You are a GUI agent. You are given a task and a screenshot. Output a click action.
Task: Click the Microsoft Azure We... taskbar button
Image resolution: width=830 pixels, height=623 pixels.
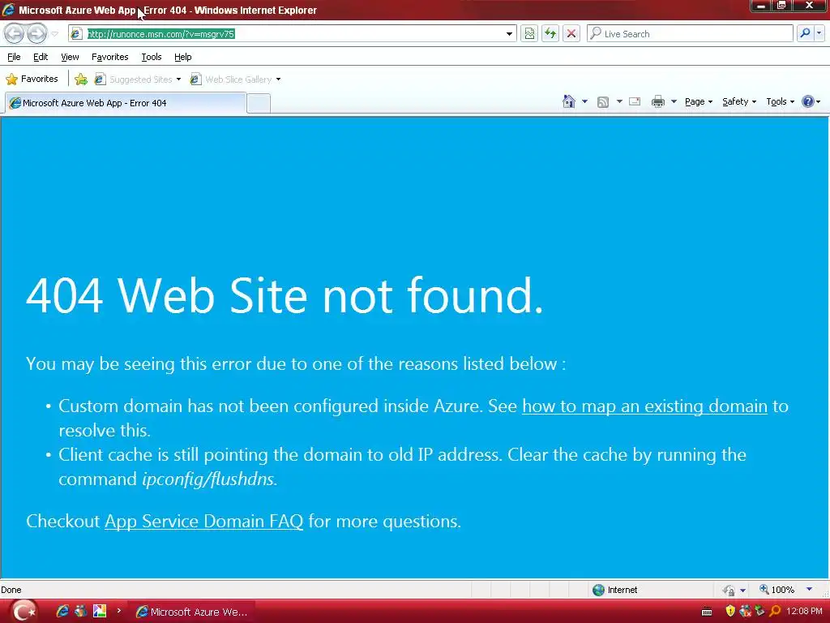point(192,612)
